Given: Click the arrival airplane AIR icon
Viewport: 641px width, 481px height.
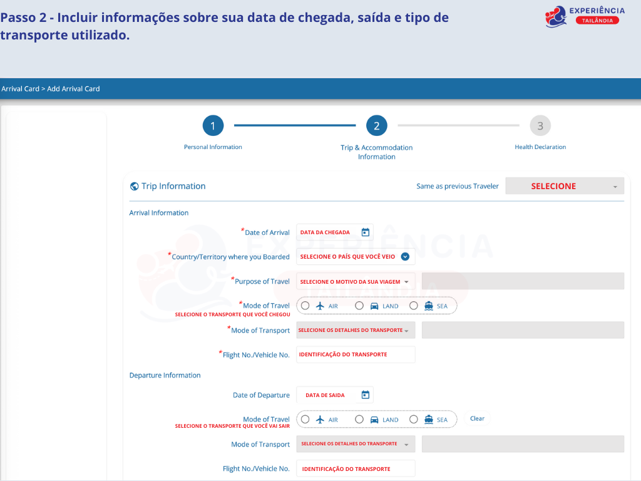Looking at the screenshot, I should (320, 306).
